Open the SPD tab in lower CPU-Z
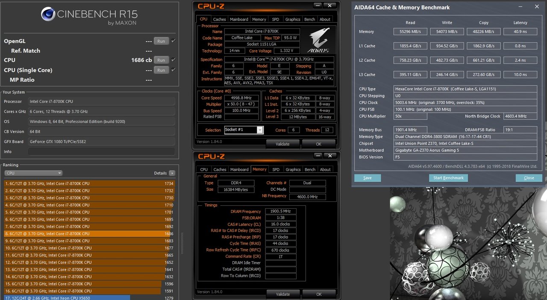547x300 pixels. [x=276, y=169]
